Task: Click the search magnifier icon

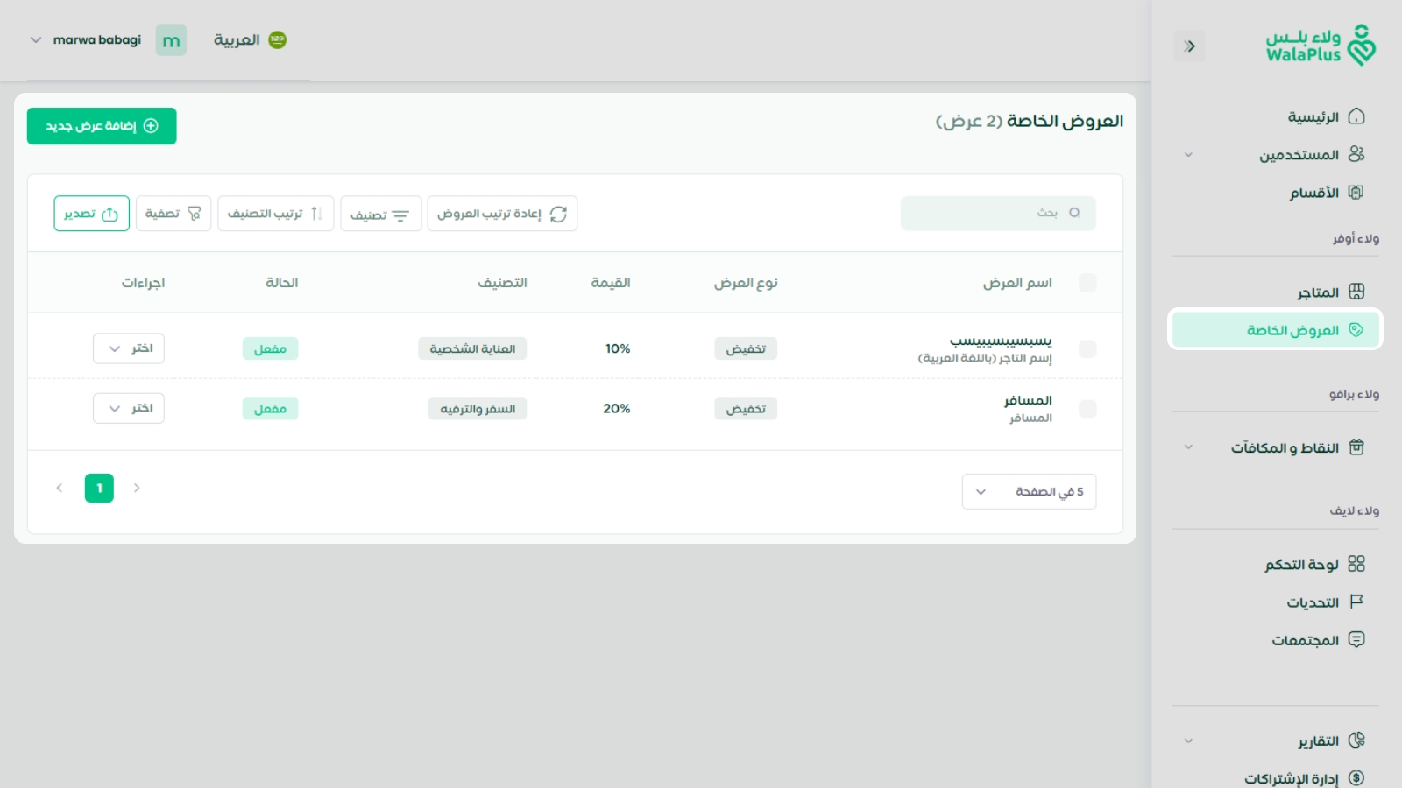Action: 1074,213
